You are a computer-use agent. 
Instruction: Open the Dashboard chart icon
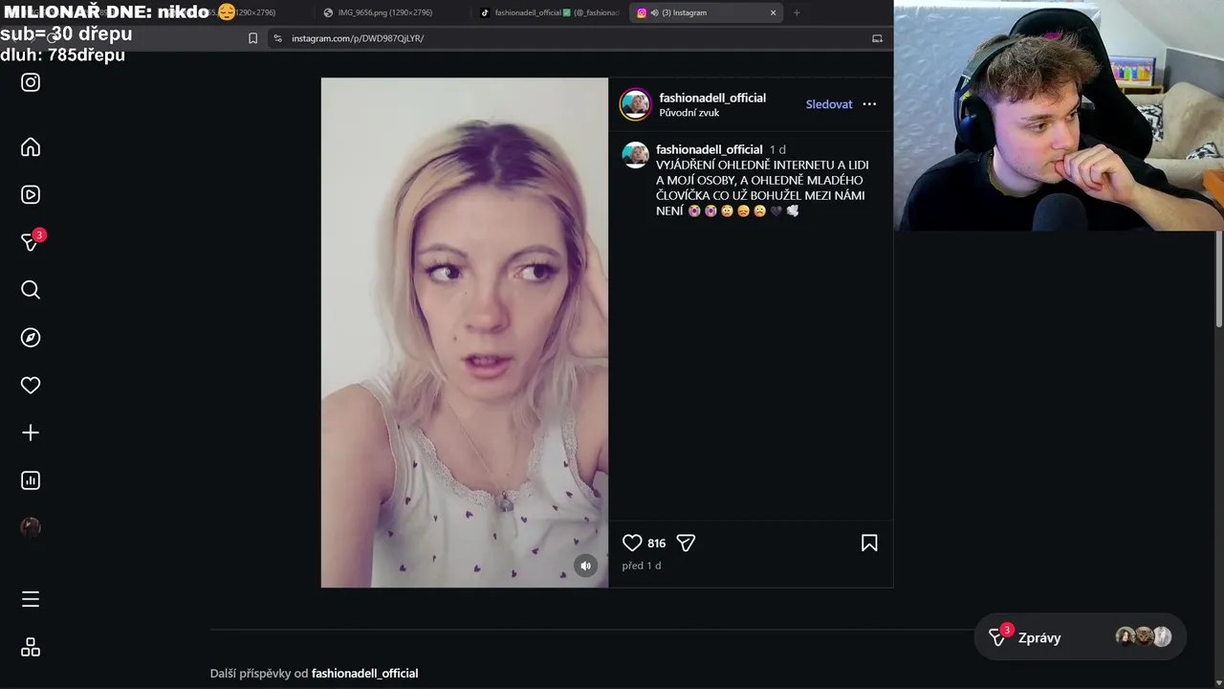31,480
